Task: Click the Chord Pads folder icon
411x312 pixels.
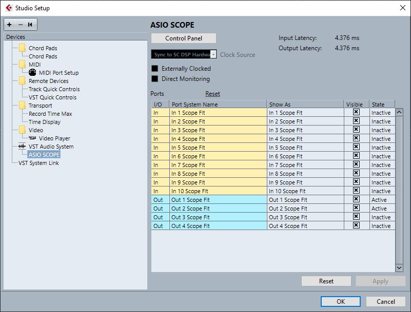Action: [x=22, y=48]
